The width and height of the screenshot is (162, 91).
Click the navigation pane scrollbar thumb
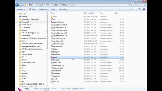click(47, 31)
